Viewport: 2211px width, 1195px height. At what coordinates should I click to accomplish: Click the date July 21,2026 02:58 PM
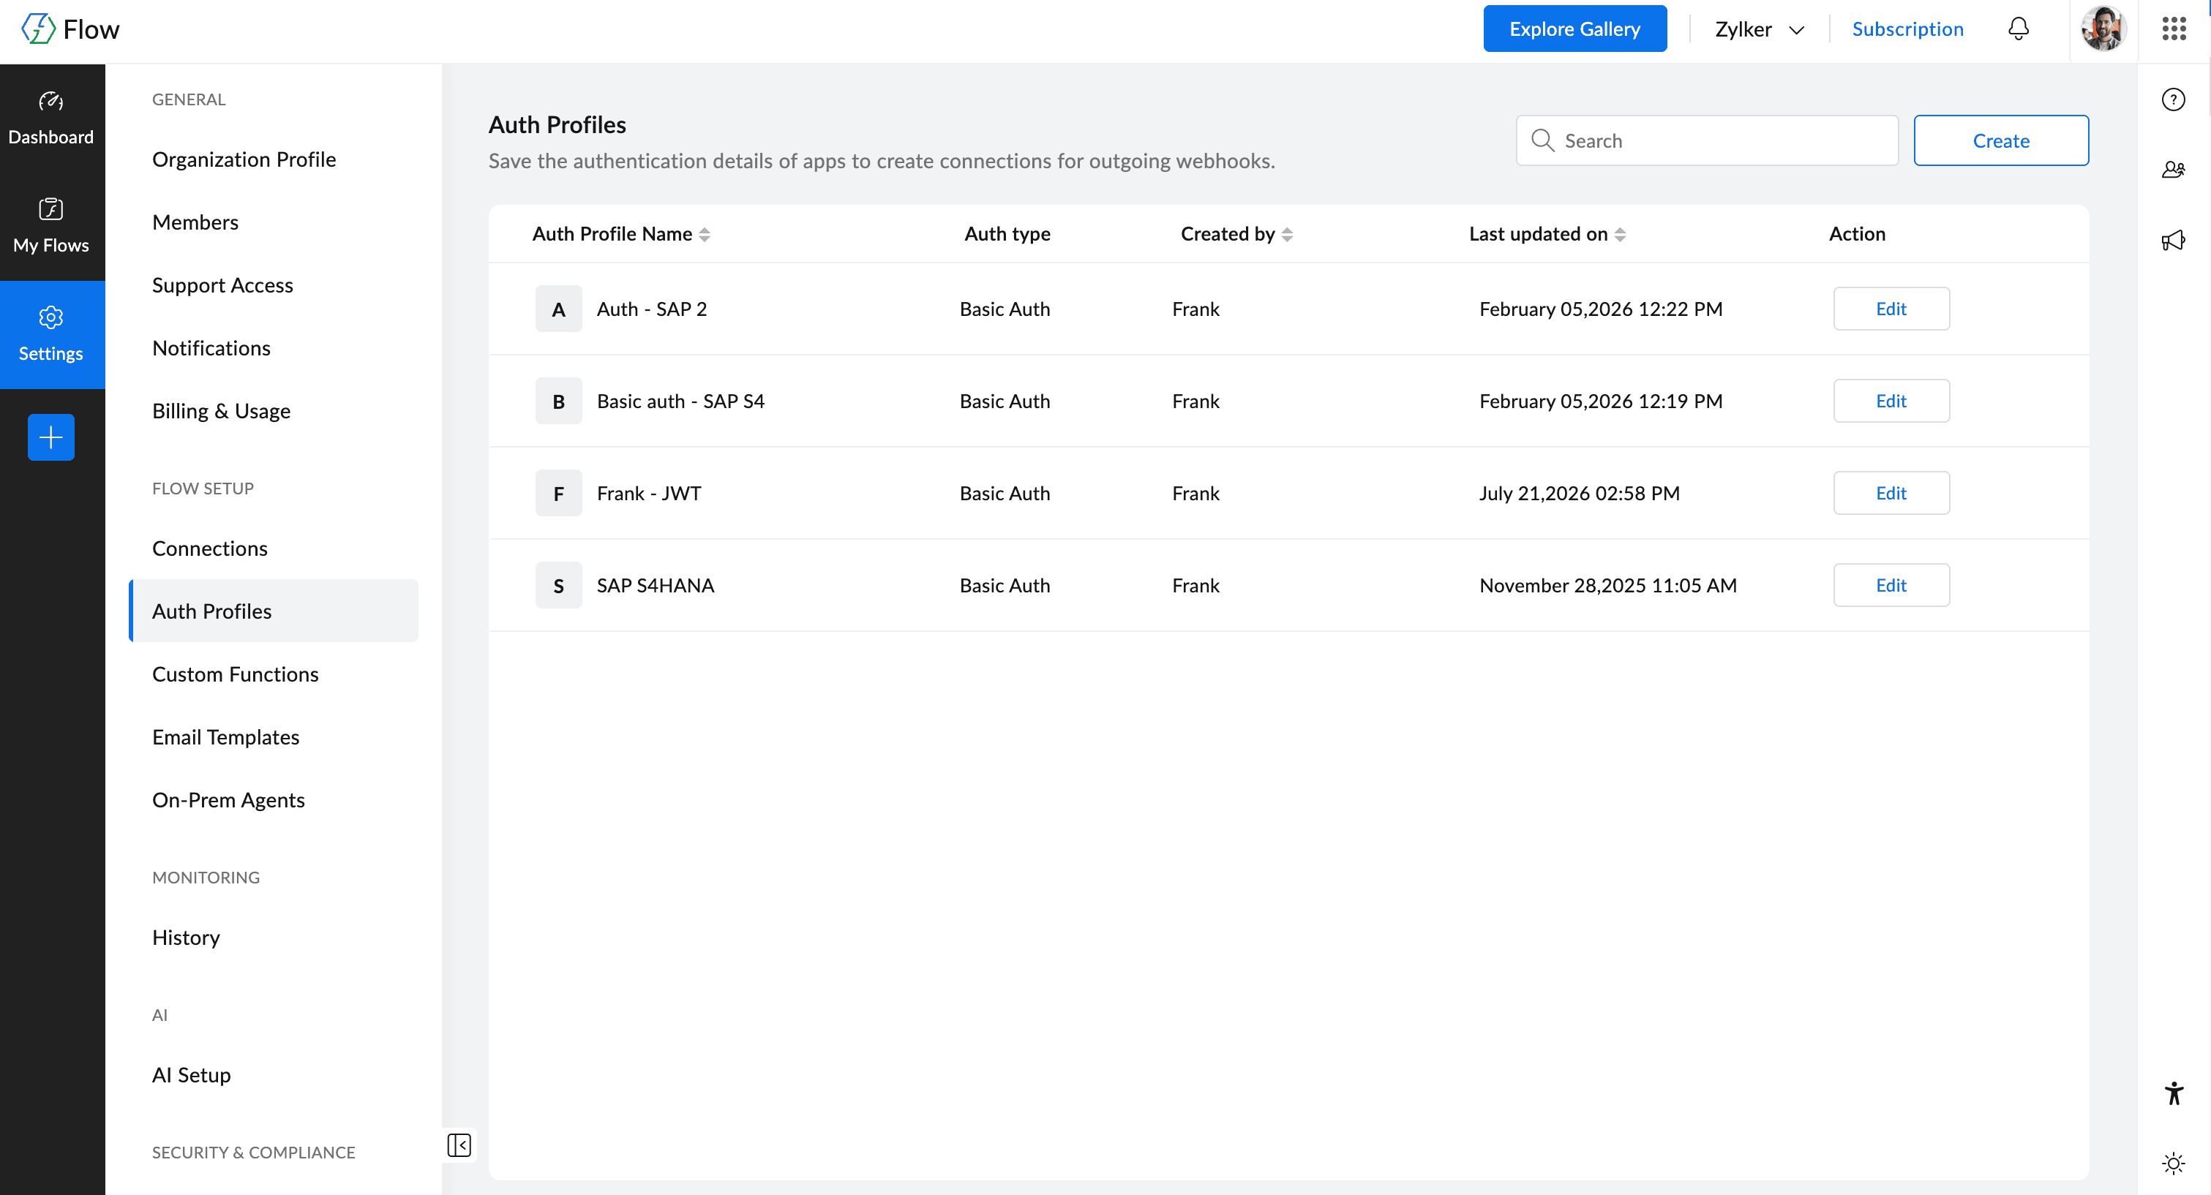click(x=1580, y=493)
